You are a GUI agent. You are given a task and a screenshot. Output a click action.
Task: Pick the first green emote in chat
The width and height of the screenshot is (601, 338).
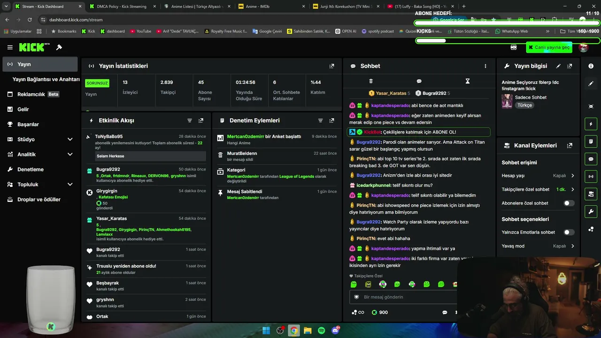click(x=354, y=284)
